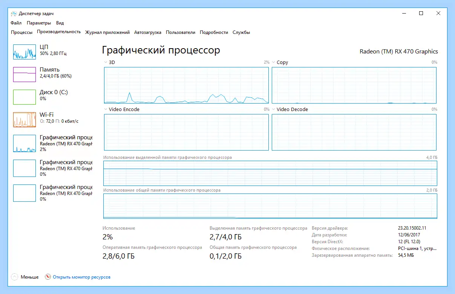Select the Memory mini-graph thumbnail
455x294 pixels.
24,75
